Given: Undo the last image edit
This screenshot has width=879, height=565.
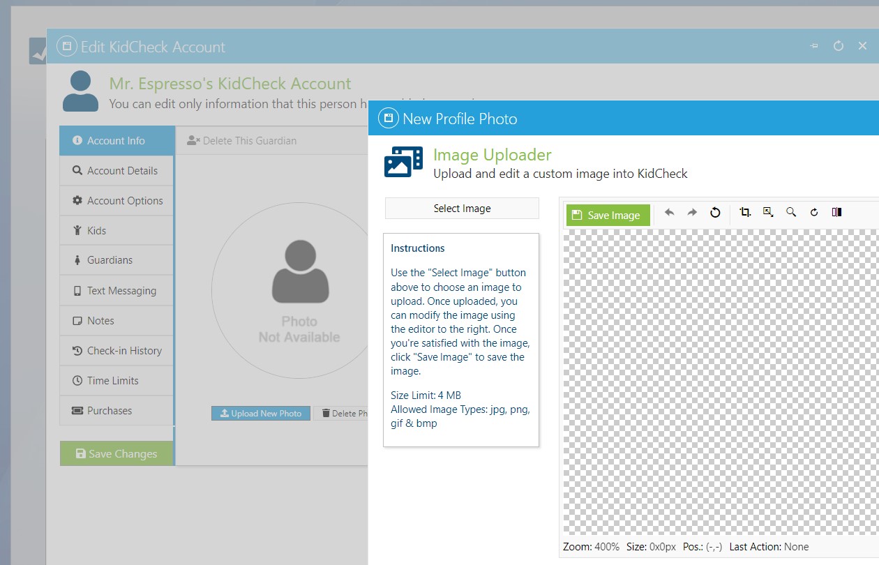Looking at the screenshot, I should 669,213.
